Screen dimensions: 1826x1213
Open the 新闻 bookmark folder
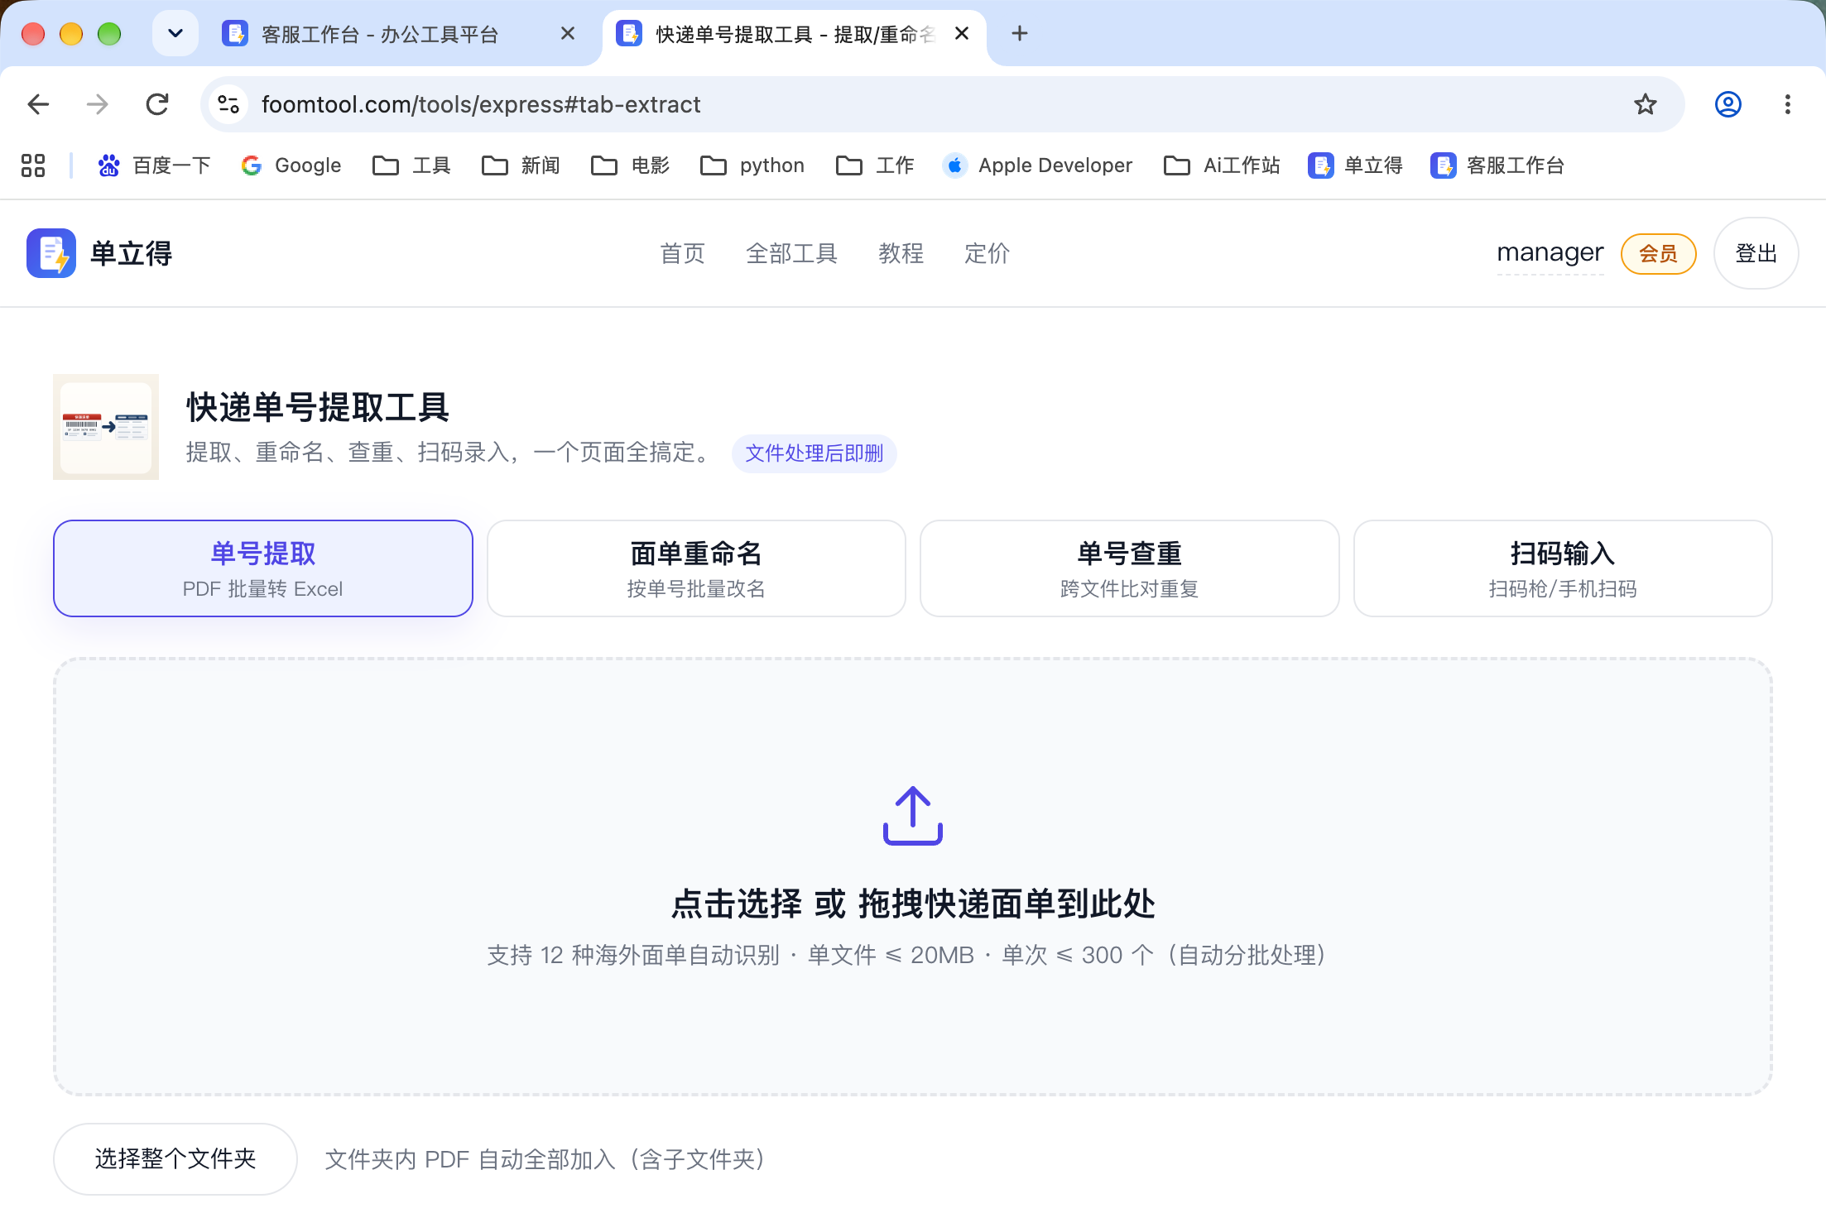(x=521, y=165)
